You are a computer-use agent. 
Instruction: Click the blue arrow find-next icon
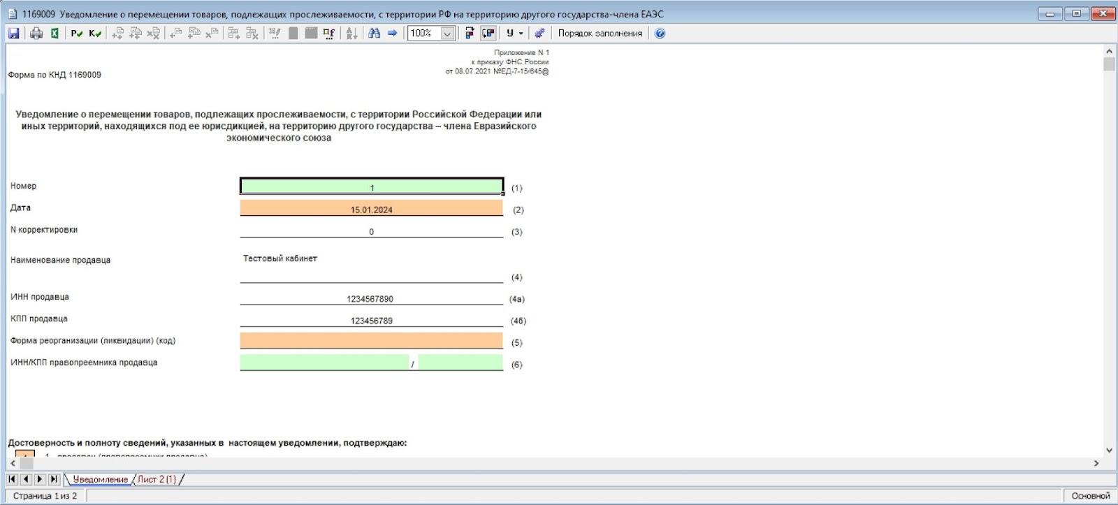[392, 33]
